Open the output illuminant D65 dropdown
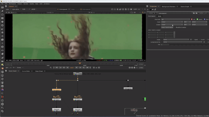Image resolution: width=209 pixels, height=117 pixels. [187, 25]
